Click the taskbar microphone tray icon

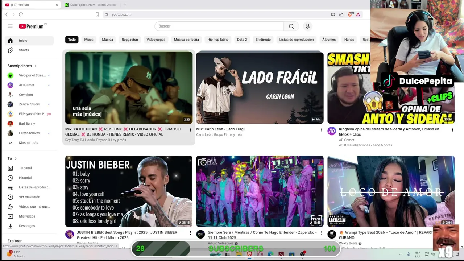click(409, 254)
